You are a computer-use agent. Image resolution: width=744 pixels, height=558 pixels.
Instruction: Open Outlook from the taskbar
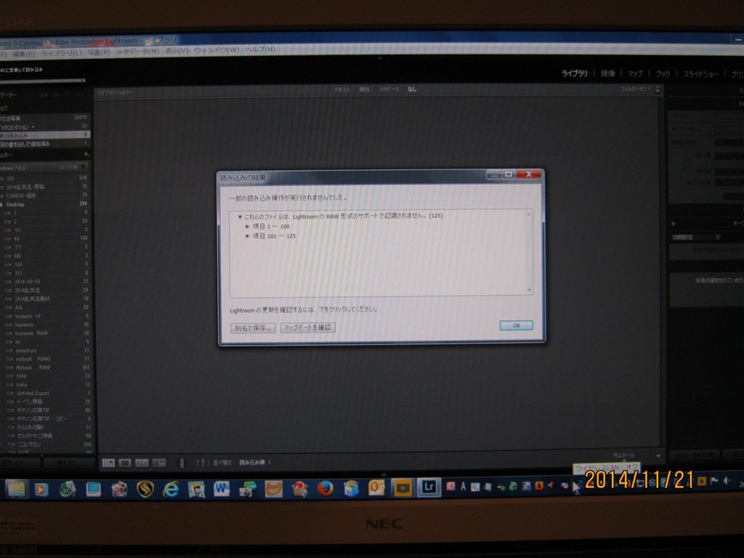tap(376, 488)
